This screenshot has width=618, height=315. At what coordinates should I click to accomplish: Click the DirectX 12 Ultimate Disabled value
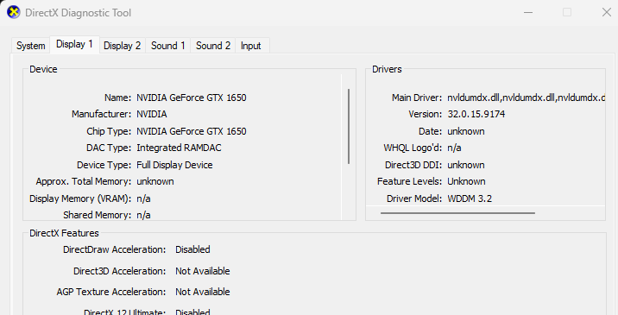pos(192,312)
